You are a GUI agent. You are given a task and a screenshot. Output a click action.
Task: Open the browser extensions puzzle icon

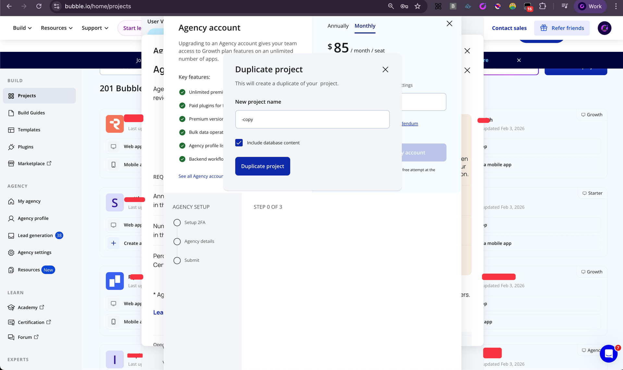point(543,6)
